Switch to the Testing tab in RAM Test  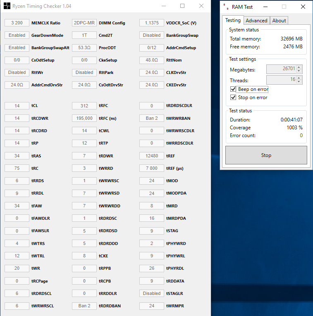tap(233, 20)
